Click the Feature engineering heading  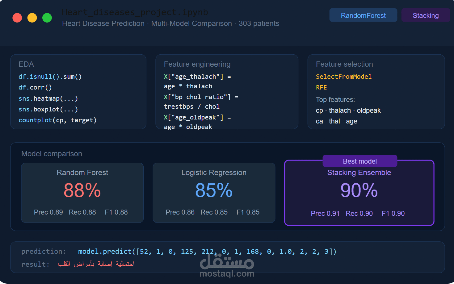click(197, 64)
